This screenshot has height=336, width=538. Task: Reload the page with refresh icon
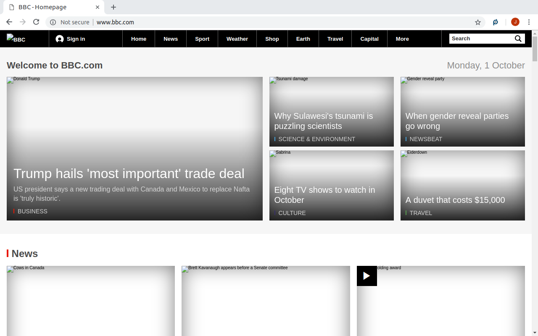pyautogui.click(x=36, y=22)
